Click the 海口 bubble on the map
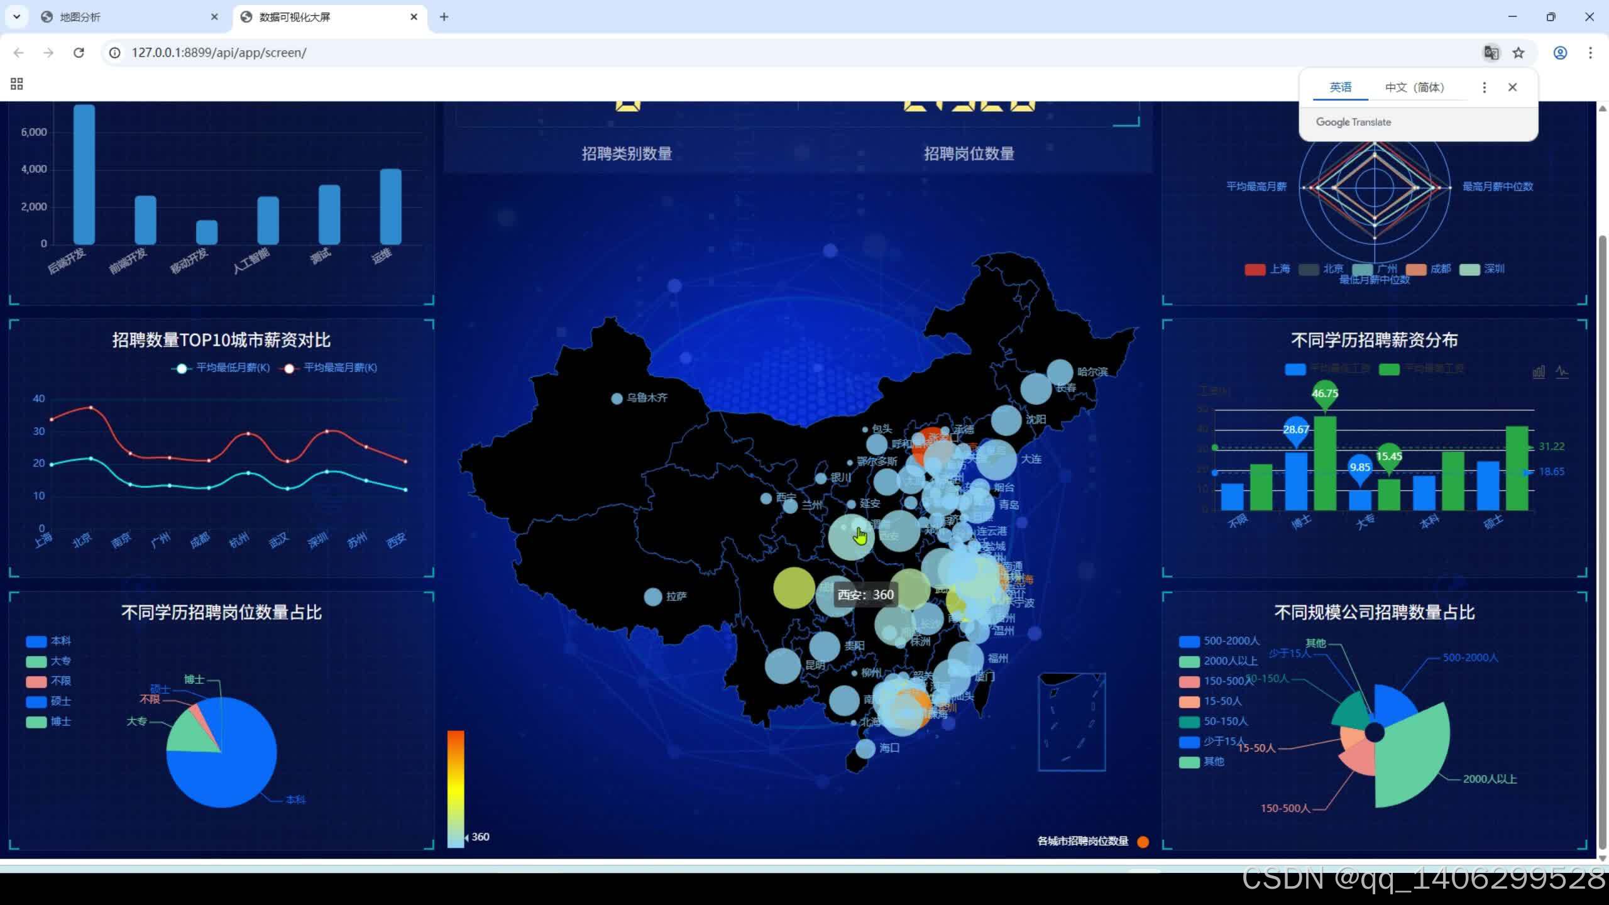 [x=865, y=749]
